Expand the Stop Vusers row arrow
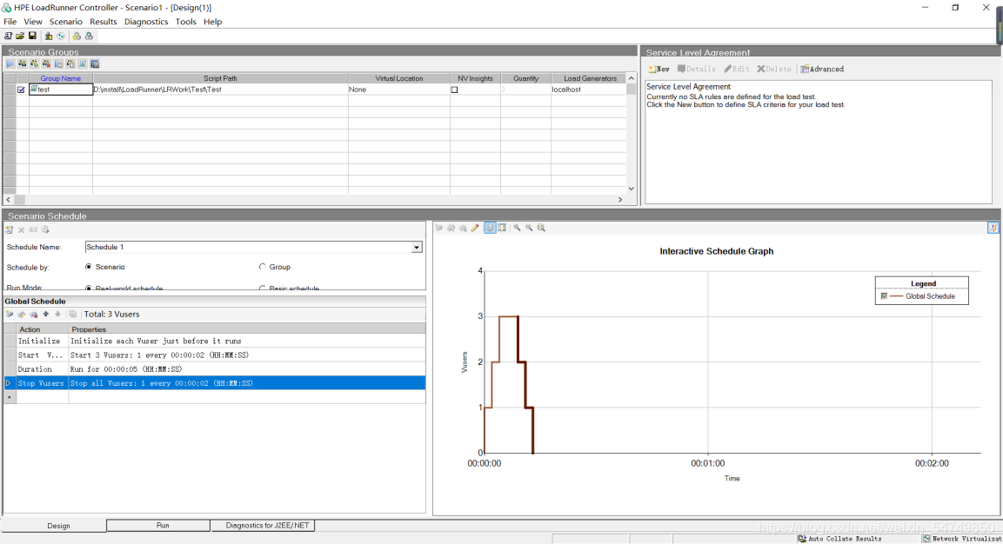The image size is (1003, 544). 10,383
